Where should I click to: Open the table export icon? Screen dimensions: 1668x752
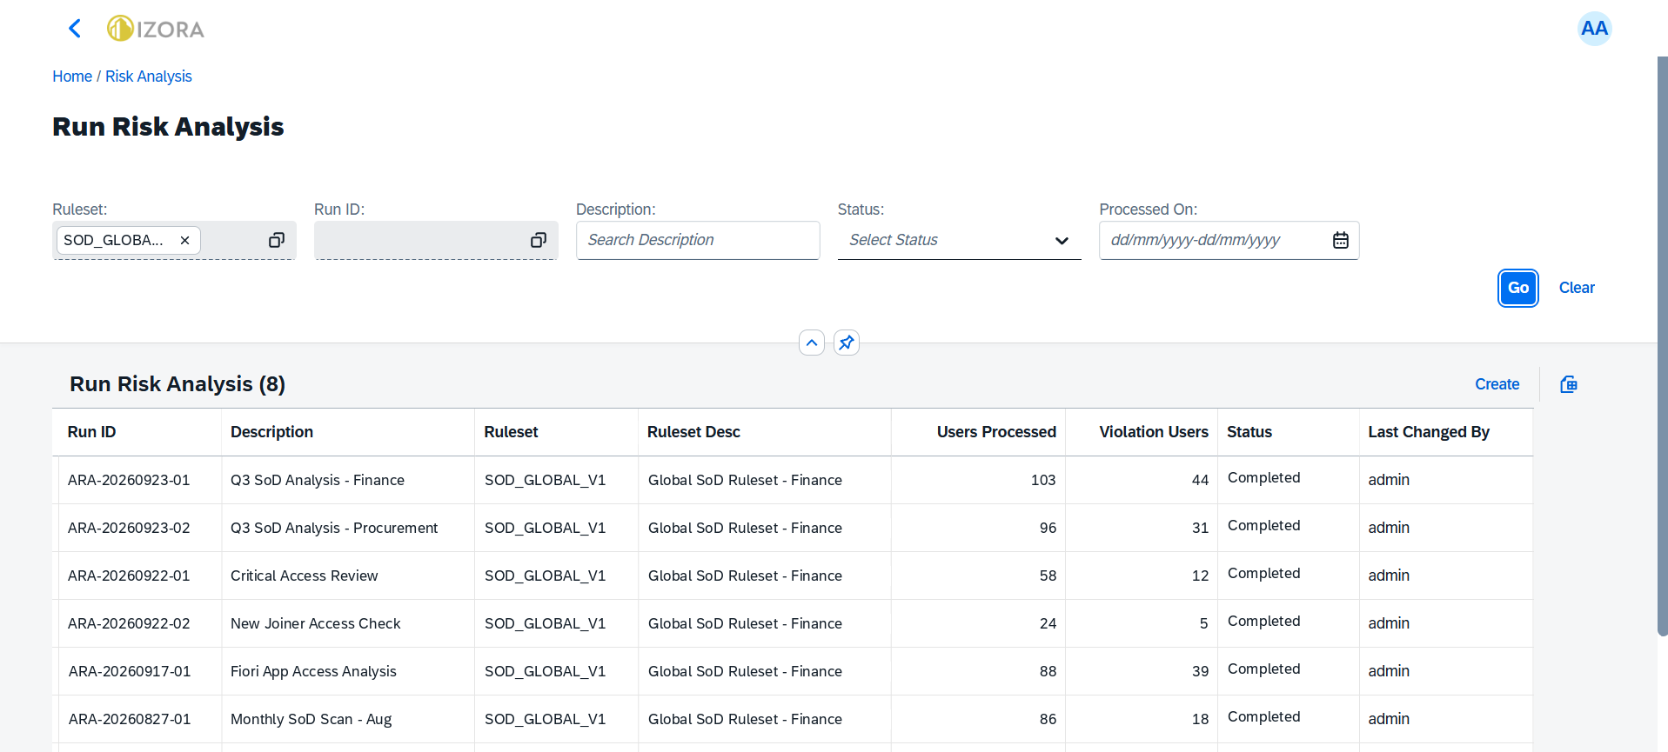tap(1569, 384)
